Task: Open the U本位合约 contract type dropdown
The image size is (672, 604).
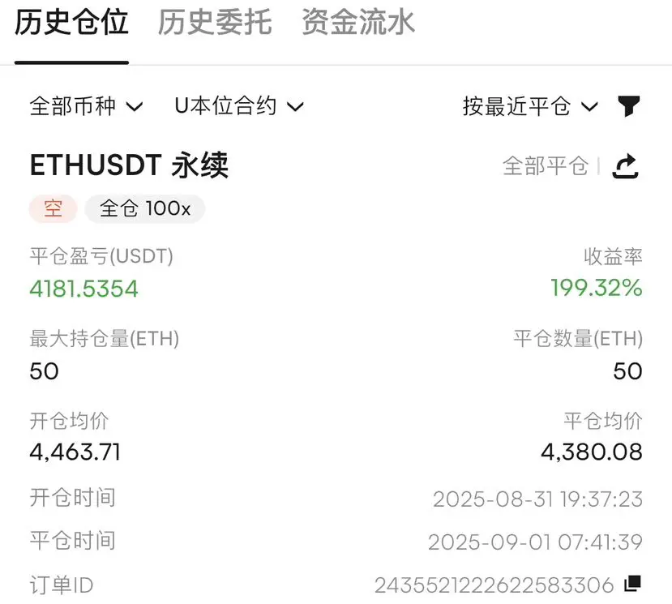Action: [x=239, y=106]
